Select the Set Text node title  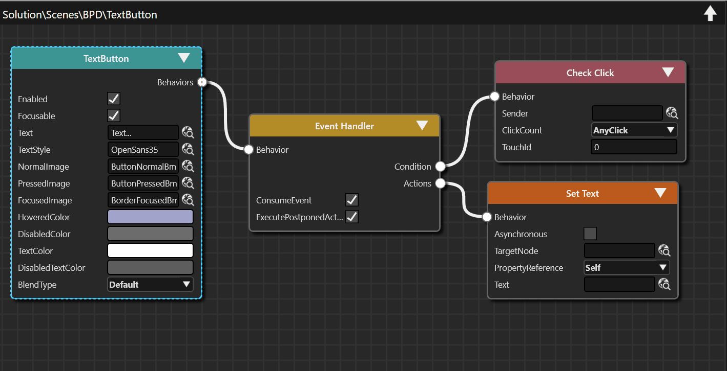pyautogui.click(x=583, y=194)
